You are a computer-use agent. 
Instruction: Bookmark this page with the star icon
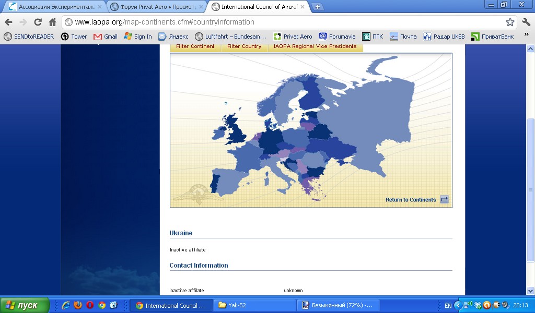click(x=510, y=22)
